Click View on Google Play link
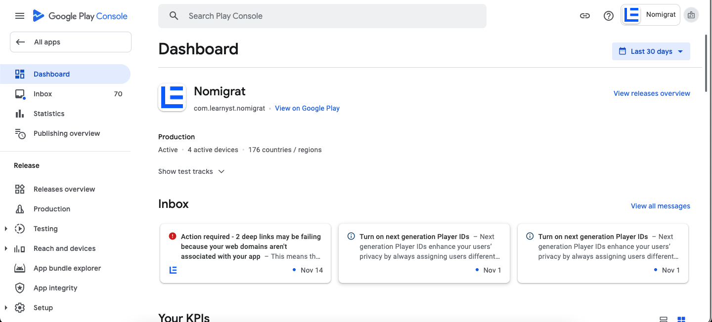The image size is (712, 322). (x=307, y=108)
